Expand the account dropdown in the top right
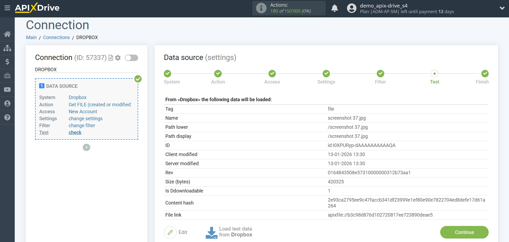Screen dimensions: 509x242 (x=502, y=8)
